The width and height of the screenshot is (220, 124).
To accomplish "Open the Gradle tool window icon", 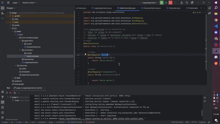I will click(209, 13).
